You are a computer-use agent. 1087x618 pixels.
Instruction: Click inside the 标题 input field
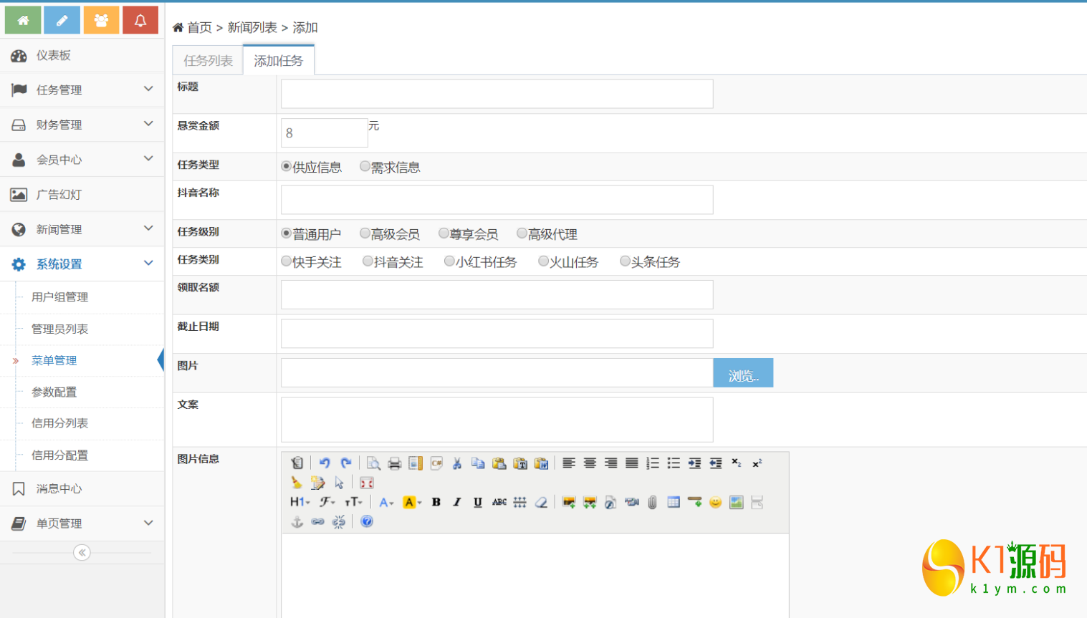(x=497, y=94)
